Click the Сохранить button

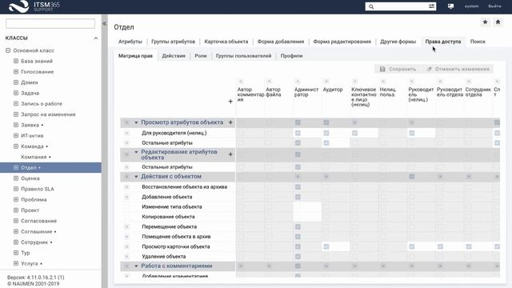(x=398, y=69)
